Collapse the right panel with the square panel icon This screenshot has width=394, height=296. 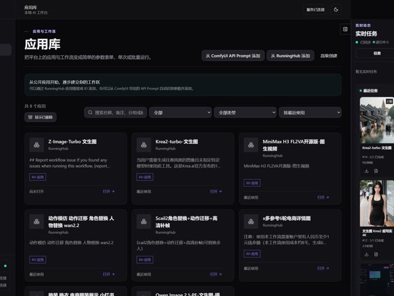[x=345, y=29]
